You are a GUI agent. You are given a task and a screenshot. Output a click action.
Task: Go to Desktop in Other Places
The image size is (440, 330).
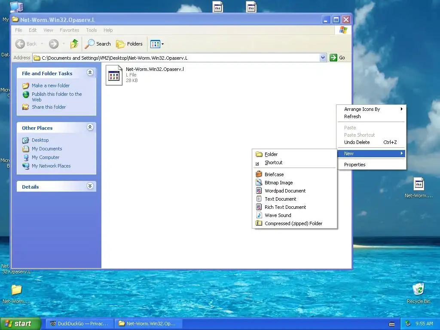[x=40, y=140]
